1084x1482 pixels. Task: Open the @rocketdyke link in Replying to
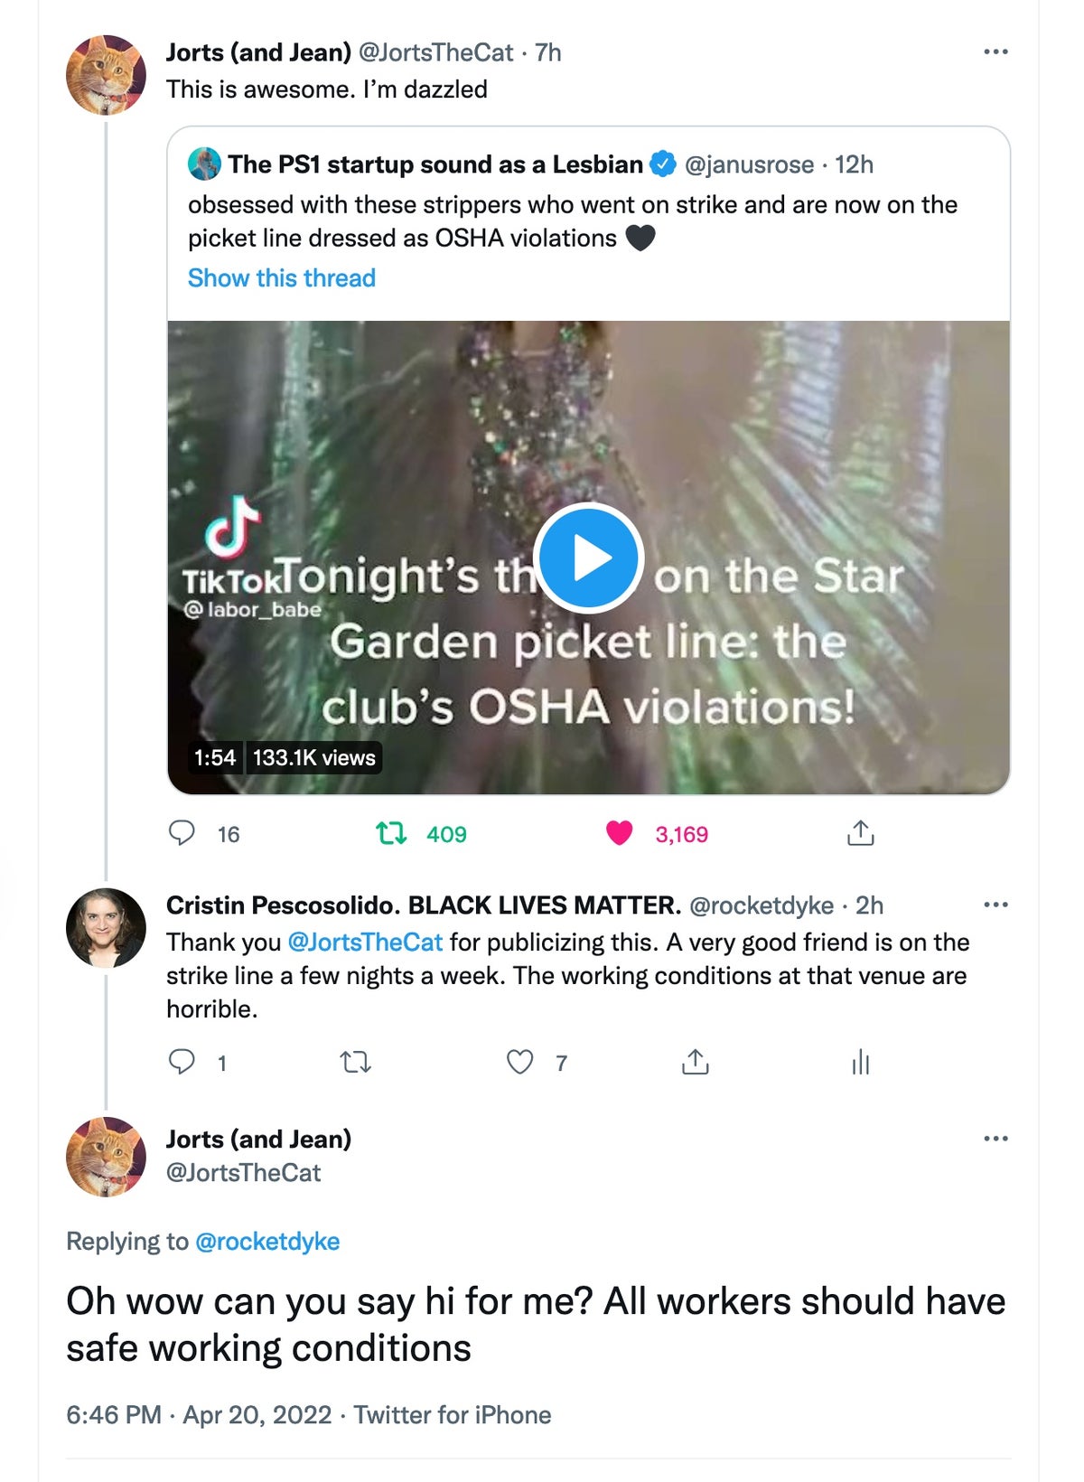coord(267,1242)
